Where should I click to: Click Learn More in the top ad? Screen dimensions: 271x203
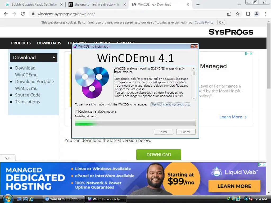click(x=233, y=117)
